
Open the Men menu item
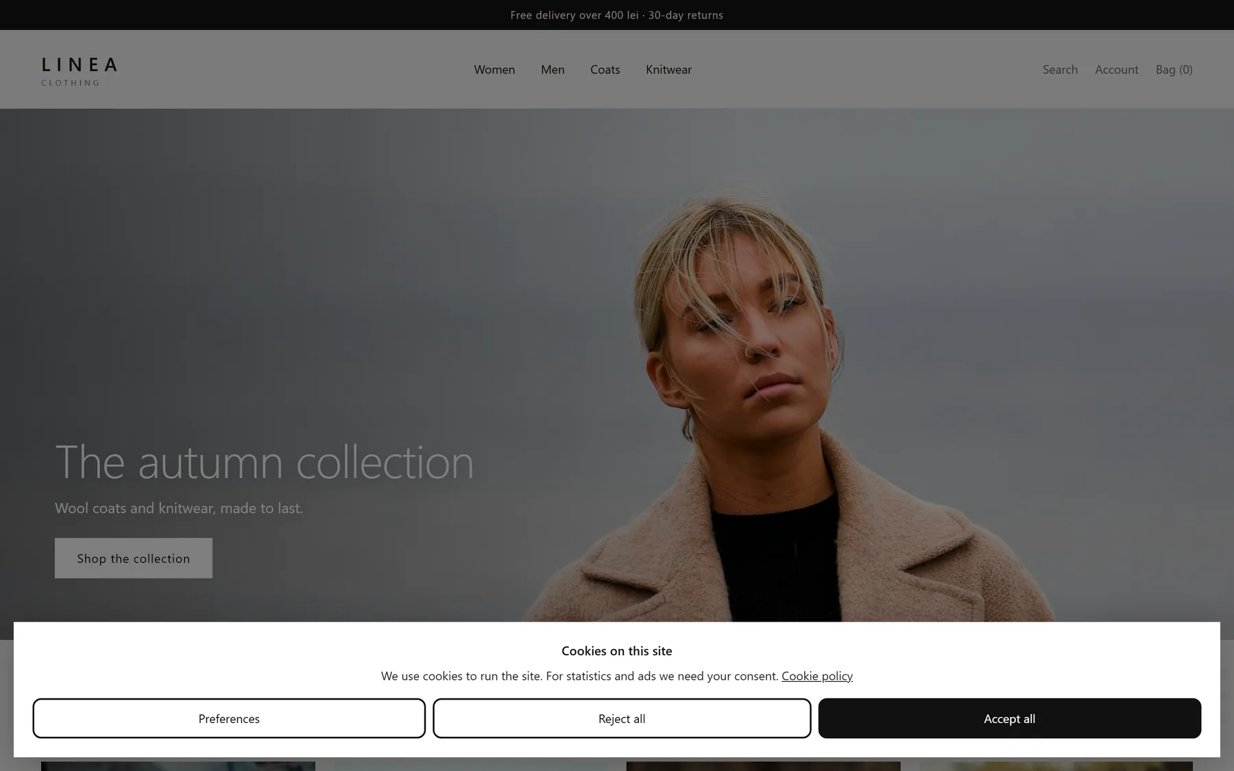553,69
